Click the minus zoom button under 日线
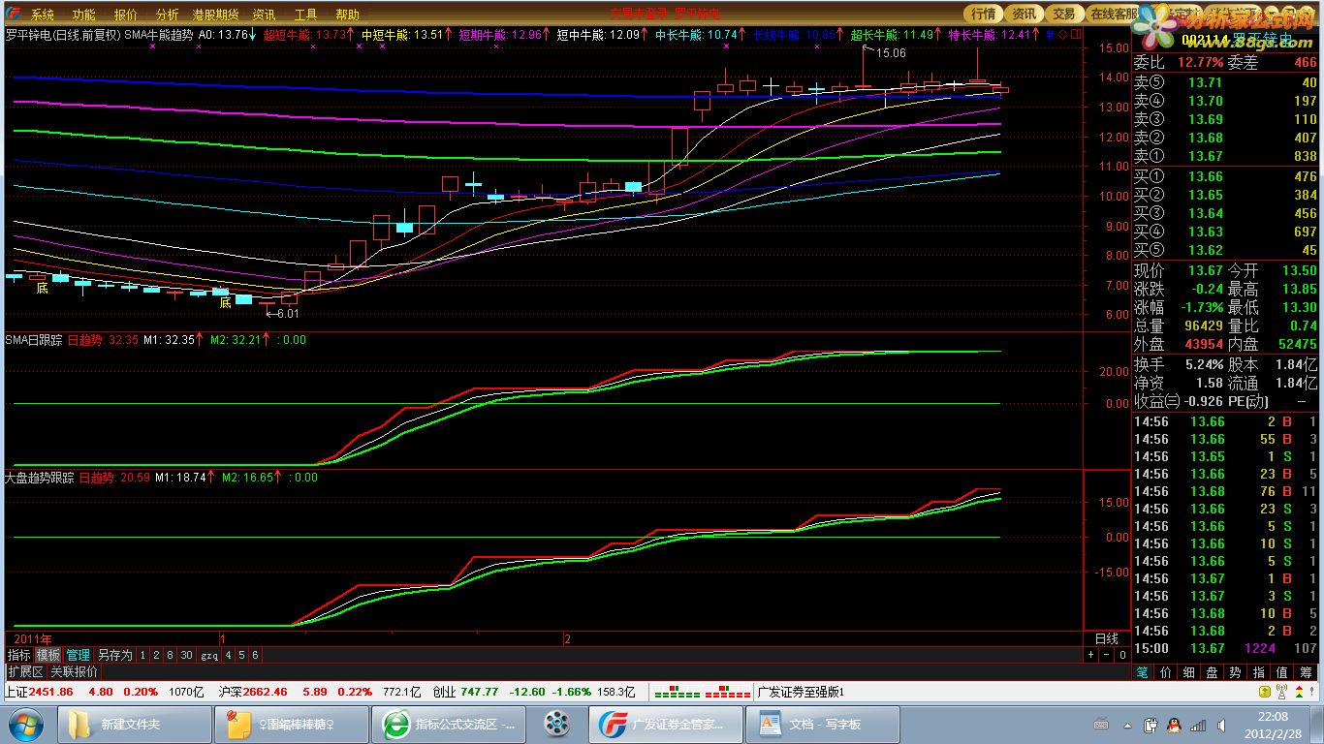Image resolution: width=1324 pixels, height=744 pixels. [x=1106, y=655]
